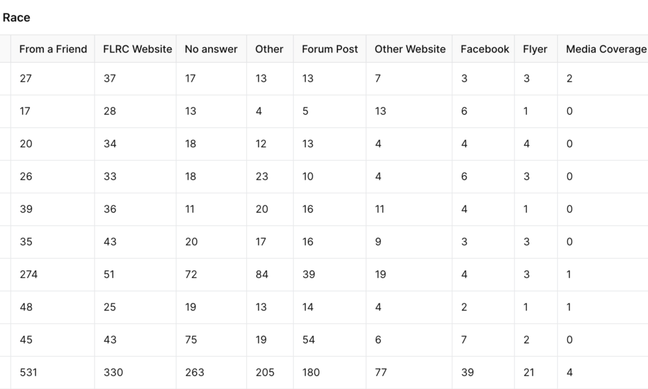Click the 21 total in Flyer column

pyautogui.click(x=529, y=372)
